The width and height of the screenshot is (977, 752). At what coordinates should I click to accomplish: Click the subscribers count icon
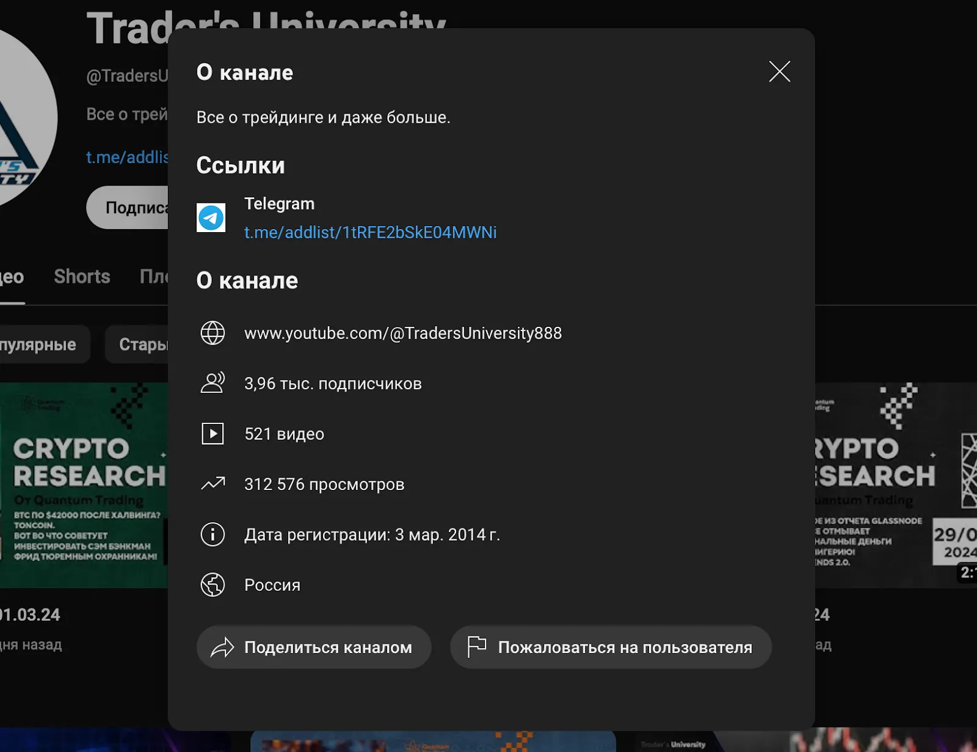click(212, 383)
